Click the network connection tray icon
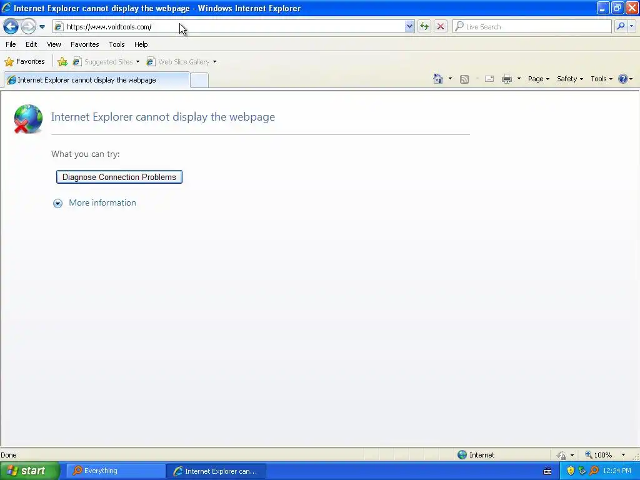This screenshot has width=640, height=480. pyautogui.click(x=582, y=471)
